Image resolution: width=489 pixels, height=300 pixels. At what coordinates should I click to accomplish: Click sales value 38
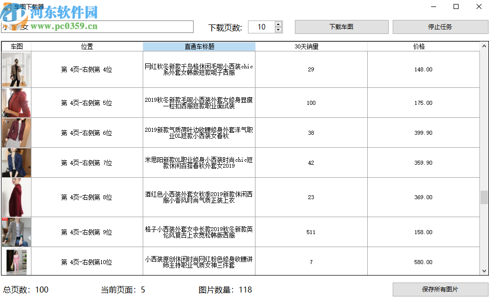(x=311, y=133)
